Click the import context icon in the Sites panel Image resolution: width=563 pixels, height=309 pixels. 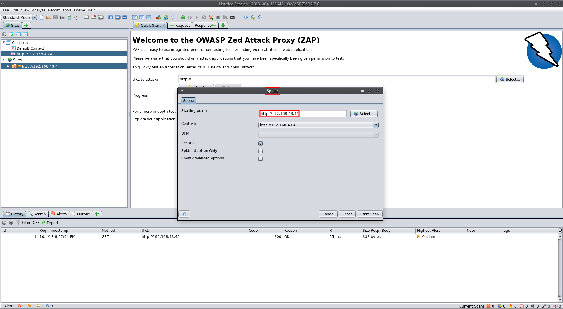click(x=18, y=34)
